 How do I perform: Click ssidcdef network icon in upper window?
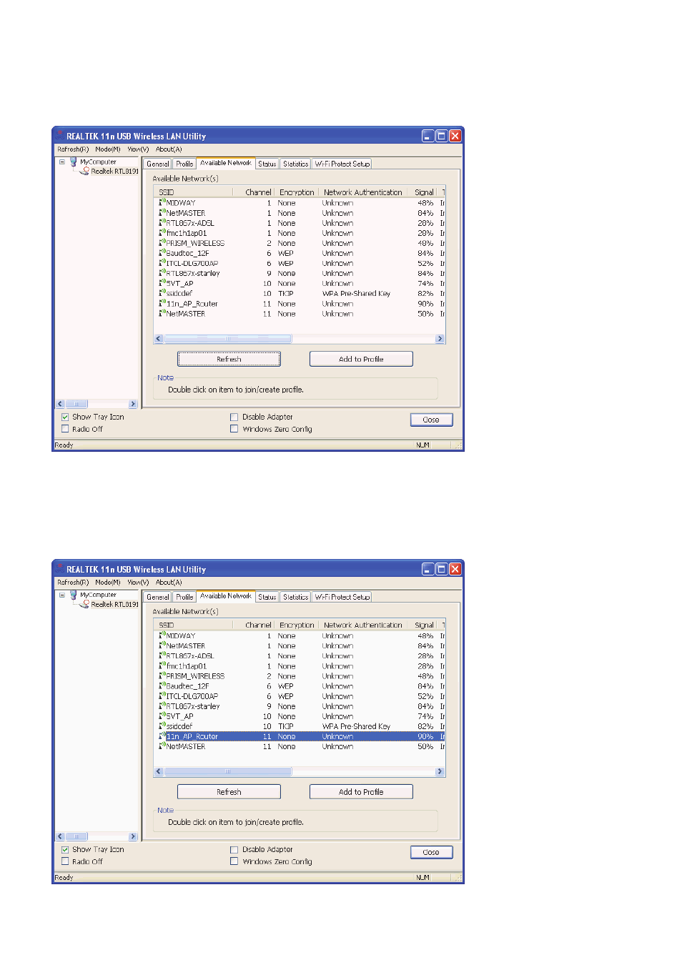coord(162,292)
